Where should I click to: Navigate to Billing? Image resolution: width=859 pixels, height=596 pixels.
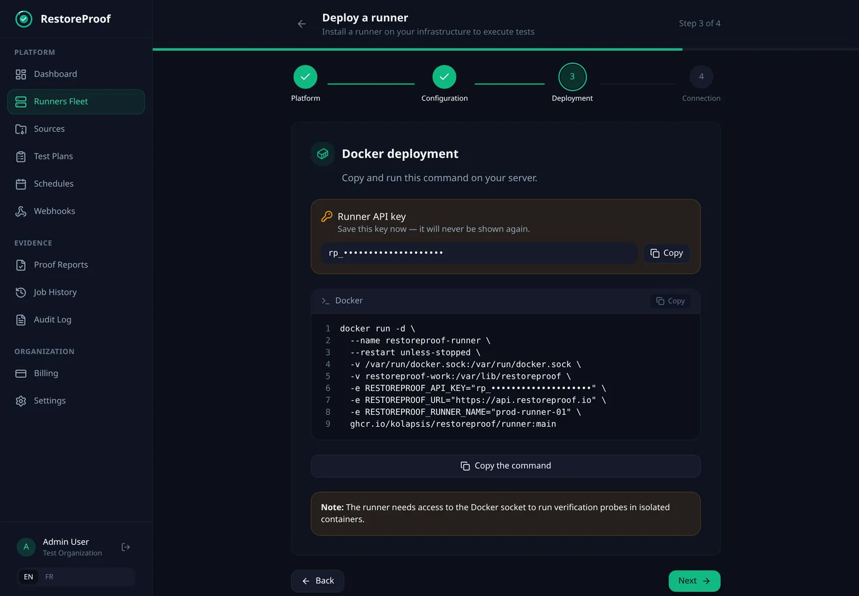coord(76,374)
